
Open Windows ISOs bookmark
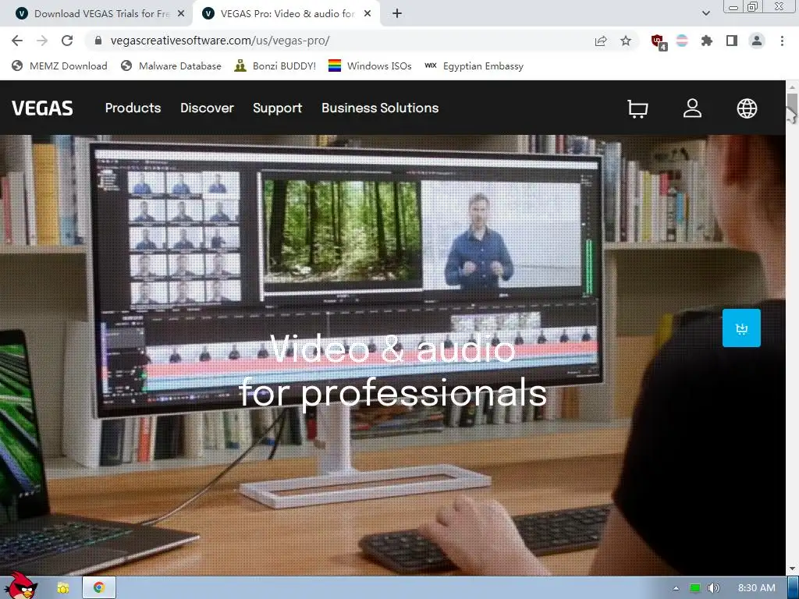point(370,66)
